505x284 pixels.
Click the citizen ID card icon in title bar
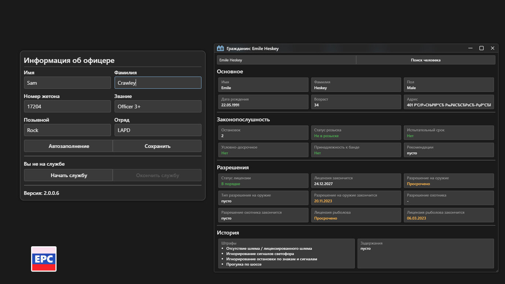pyautogui.click(x=220, y=48)
